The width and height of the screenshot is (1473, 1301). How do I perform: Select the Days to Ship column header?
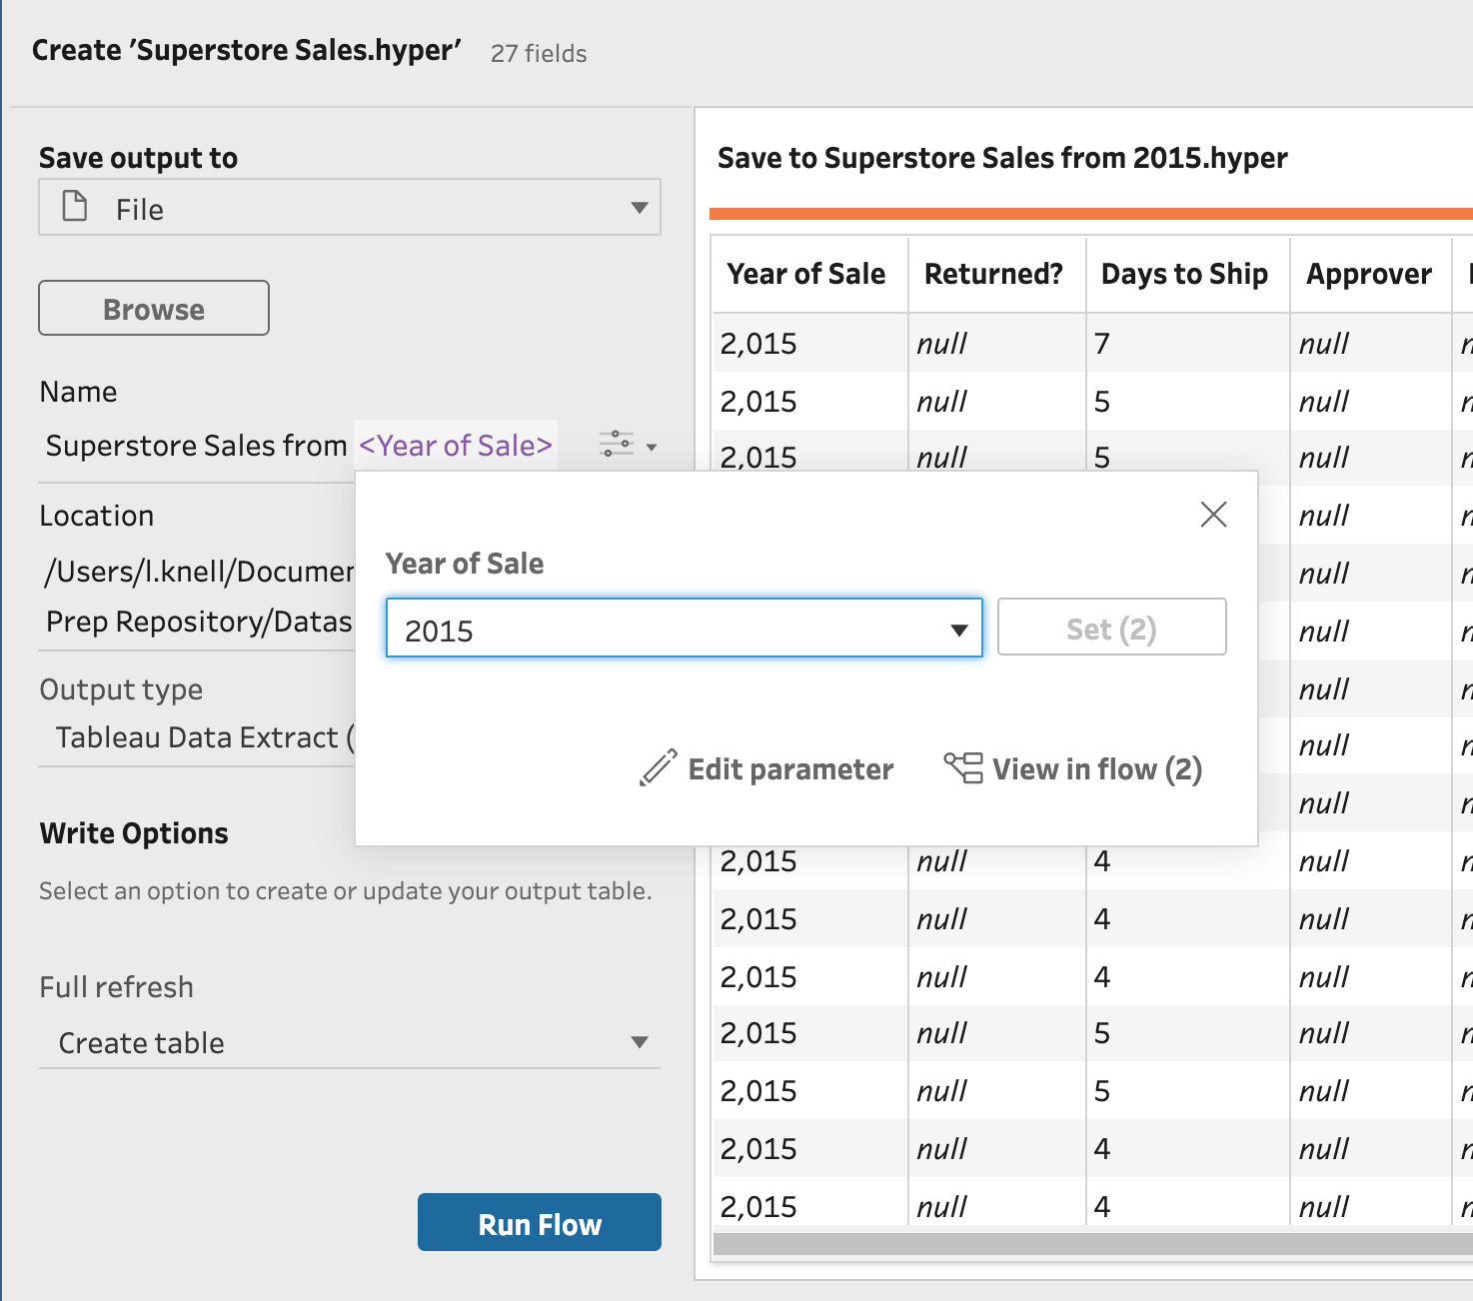coord(1184,274)
